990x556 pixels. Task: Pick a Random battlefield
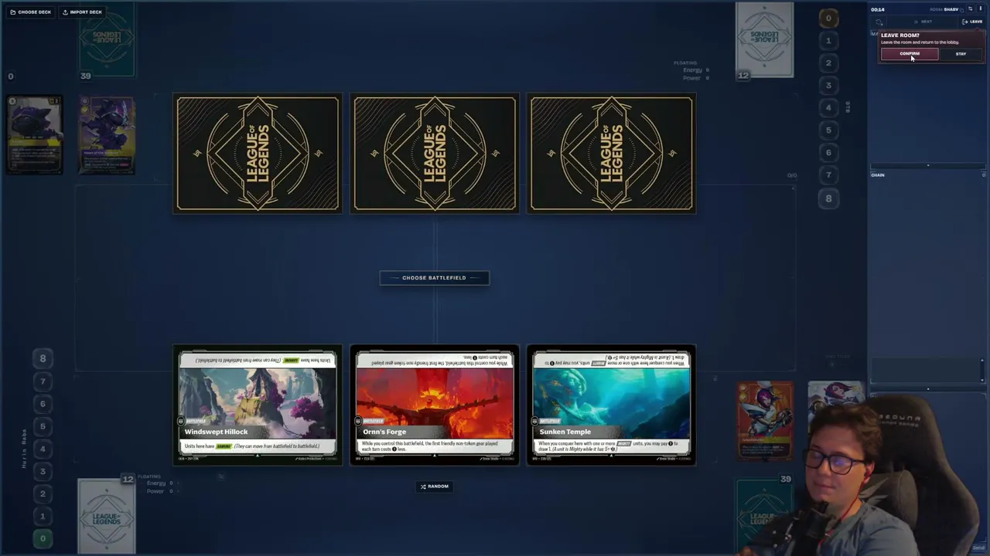(x=435, y=486)
